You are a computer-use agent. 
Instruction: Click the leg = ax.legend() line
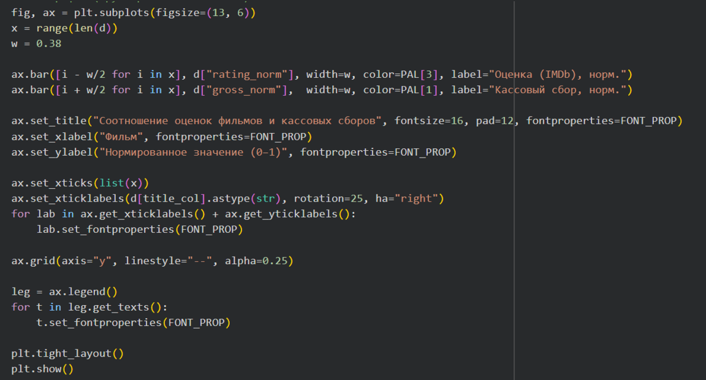point(64,292)
